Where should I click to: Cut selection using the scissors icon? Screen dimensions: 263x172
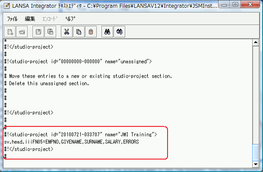(67, 31)
